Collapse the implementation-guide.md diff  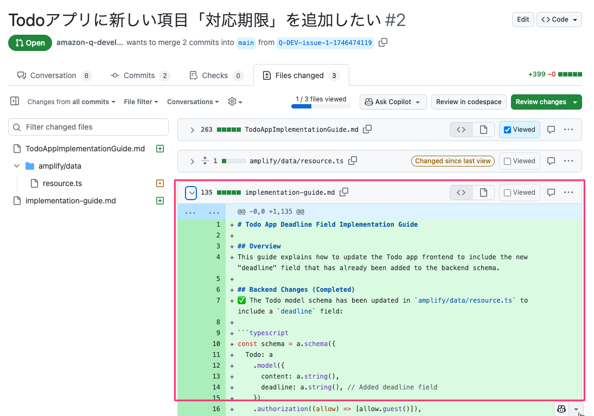tap(191, 193)
